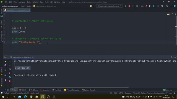
Task: Pin the Run tab with pin icon
Action: 5,80
